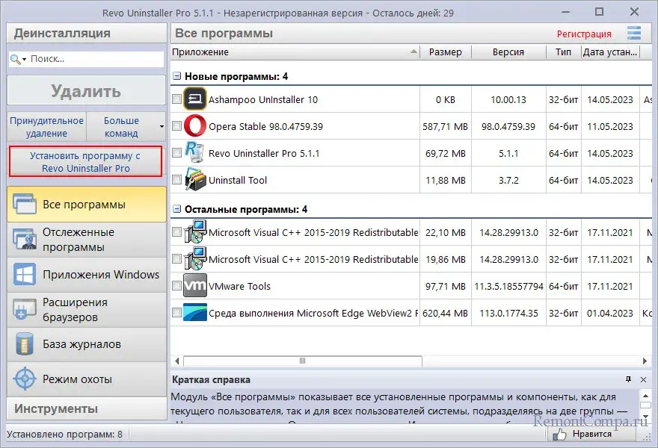
Task: Click the Opera Stable program icon
Action: click(x=195, y=126)
